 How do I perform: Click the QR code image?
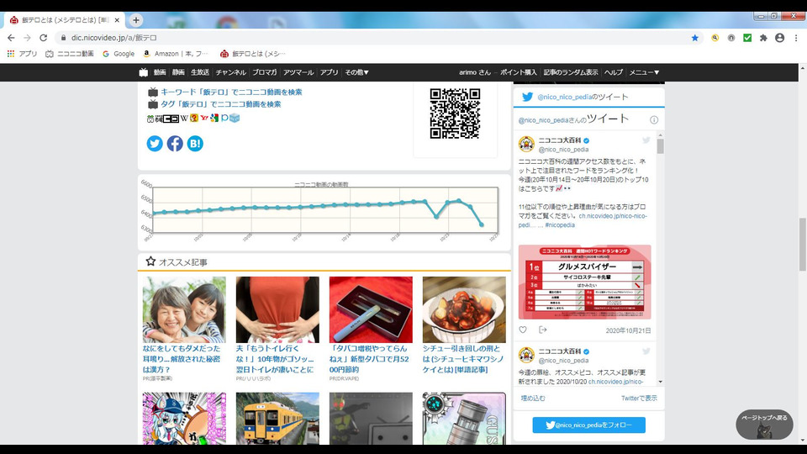(x=455, y=113)
